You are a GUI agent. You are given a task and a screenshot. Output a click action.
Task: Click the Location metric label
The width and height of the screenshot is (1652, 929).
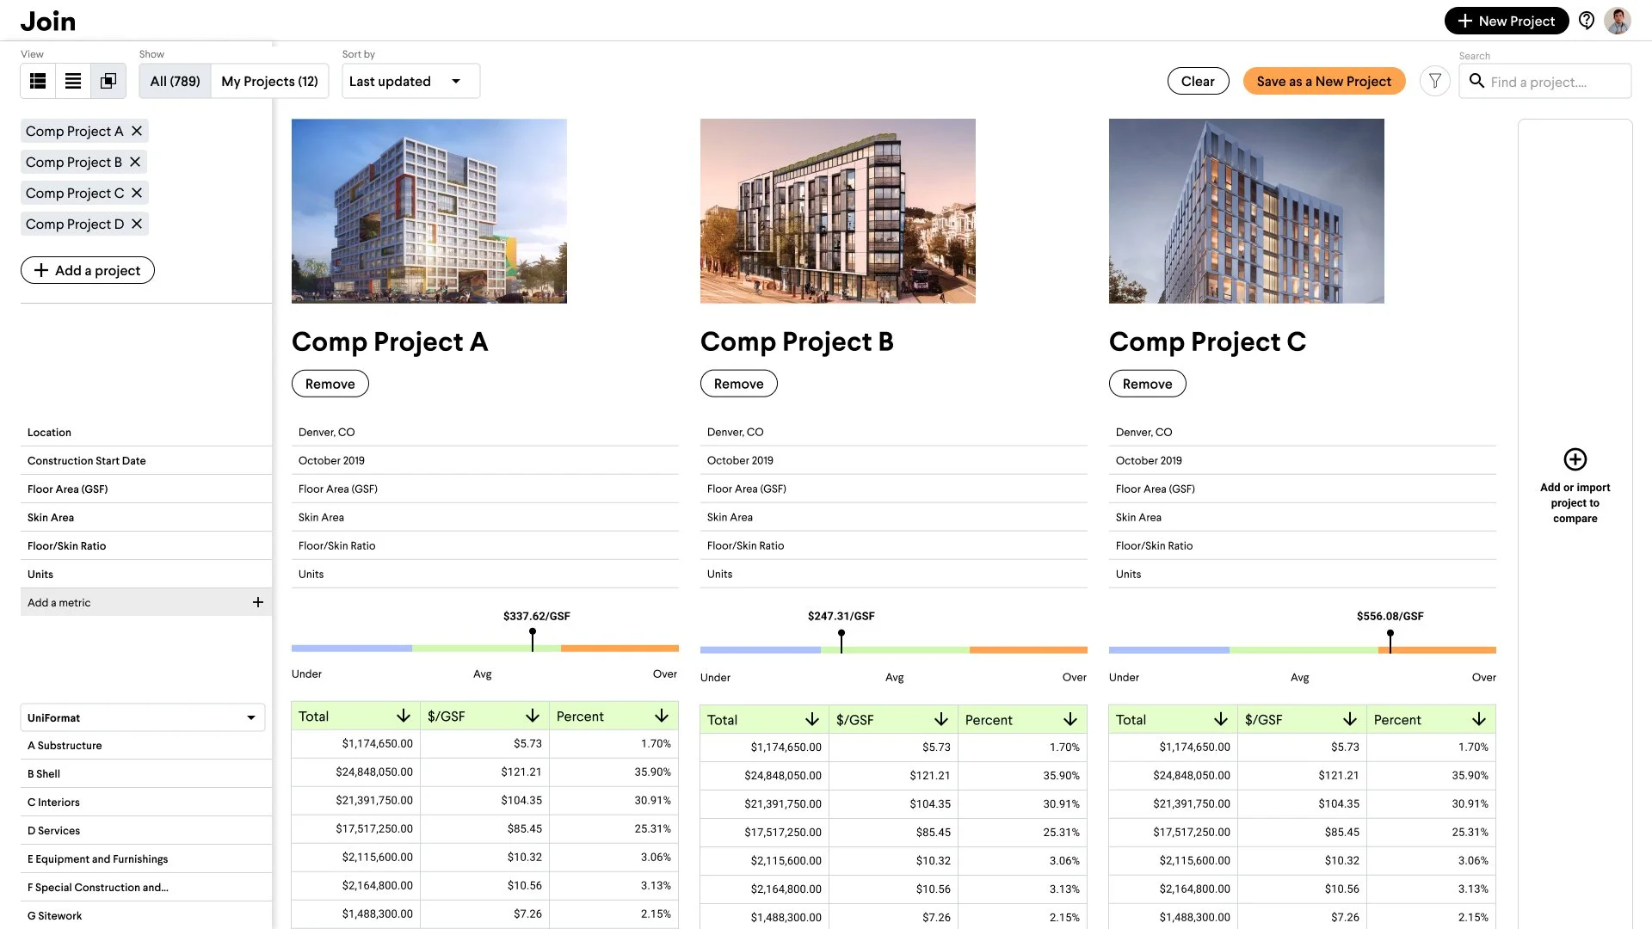pos(49,432)
